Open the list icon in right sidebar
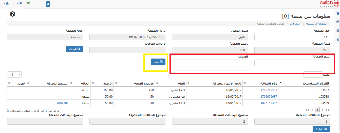The height and width of the screenshot is (133, 340). (x=338, y=31)
